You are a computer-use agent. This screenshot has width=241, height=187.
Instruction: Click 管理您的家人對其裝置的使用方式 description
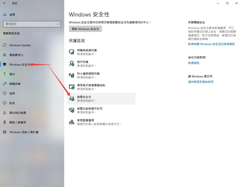point(99,124)
